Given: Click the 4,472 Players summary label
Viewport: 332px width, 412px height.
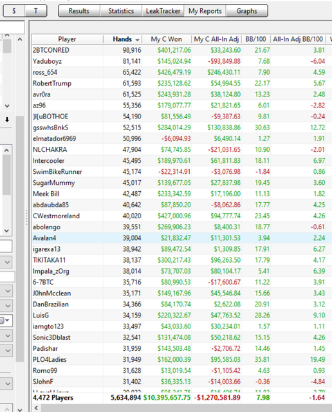Looking at the screenshot, I should coord(53,398).
